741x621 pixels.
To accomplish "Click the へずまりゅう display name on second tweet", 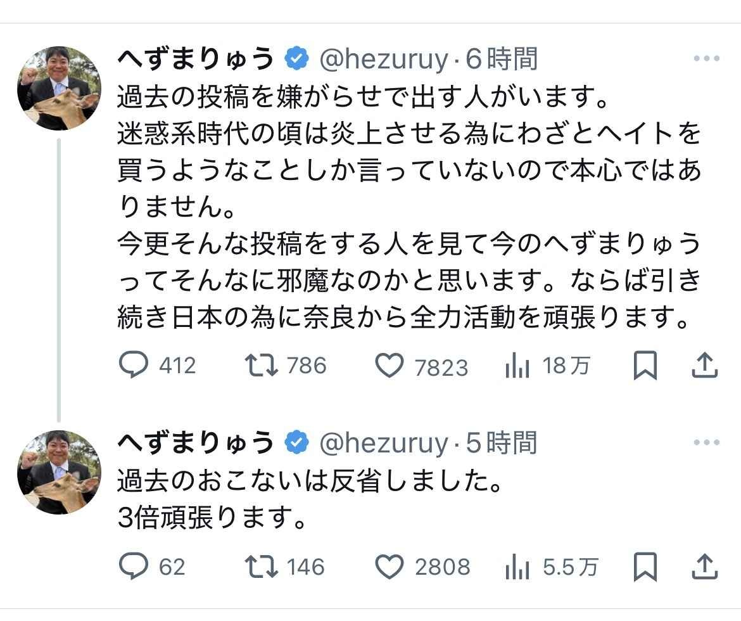I will pyautogui.click(x=196, y=443).
